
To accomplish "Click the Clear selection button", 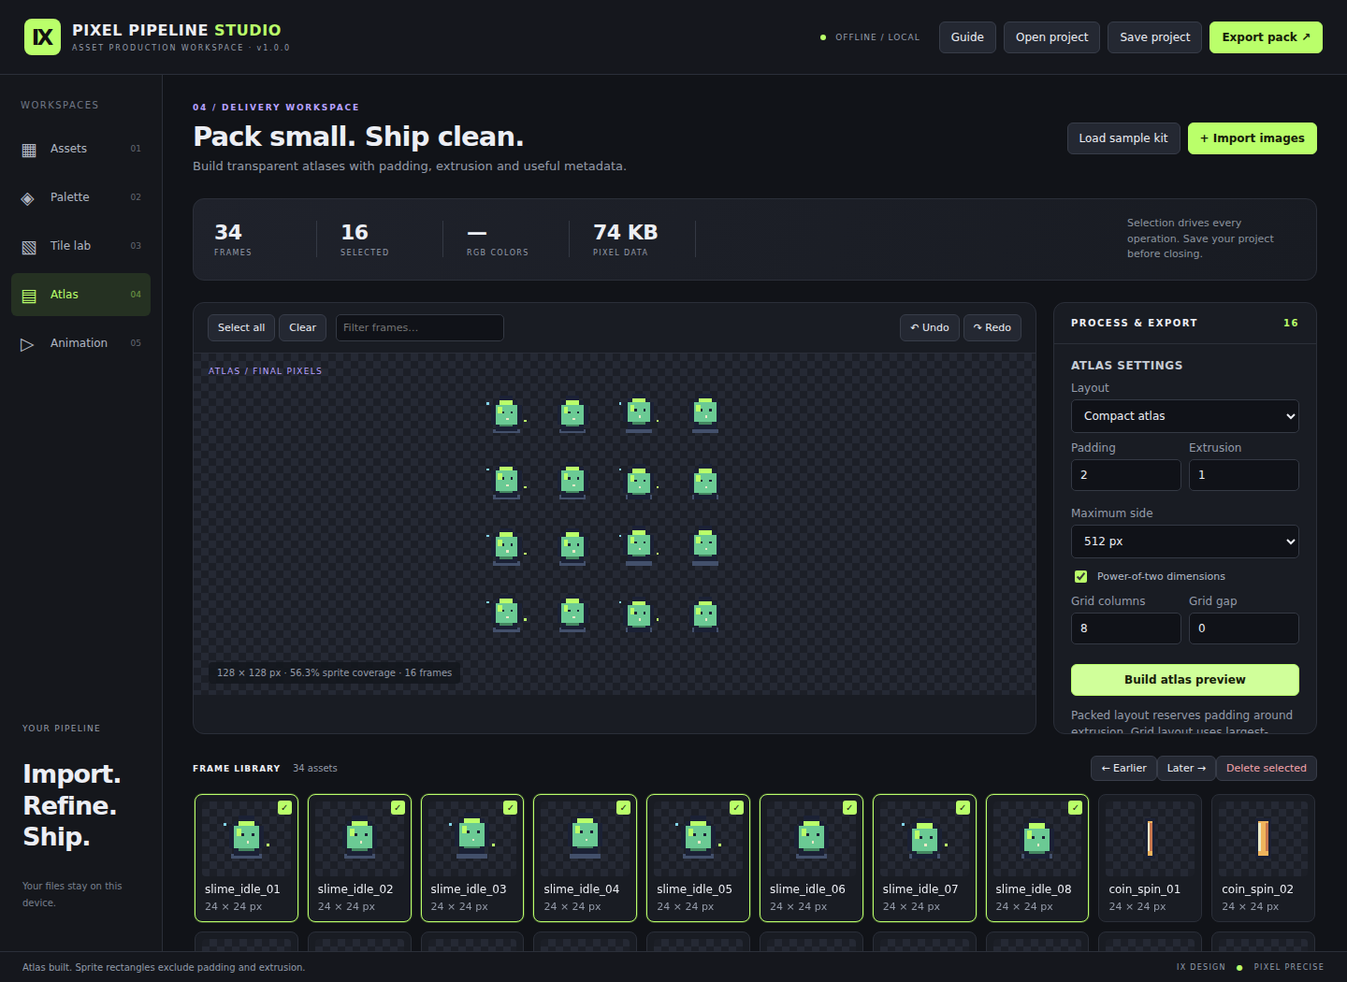I will (x=302, y=327).
